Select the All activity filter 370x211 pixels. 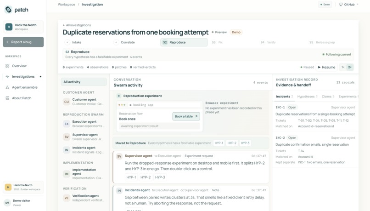(x=84, y=82)
